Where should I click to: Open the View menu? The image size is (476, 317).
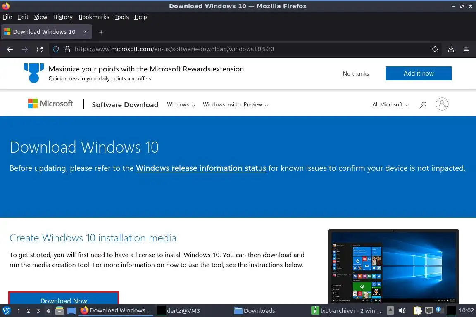pyautogui.click(x=40, y=17)
